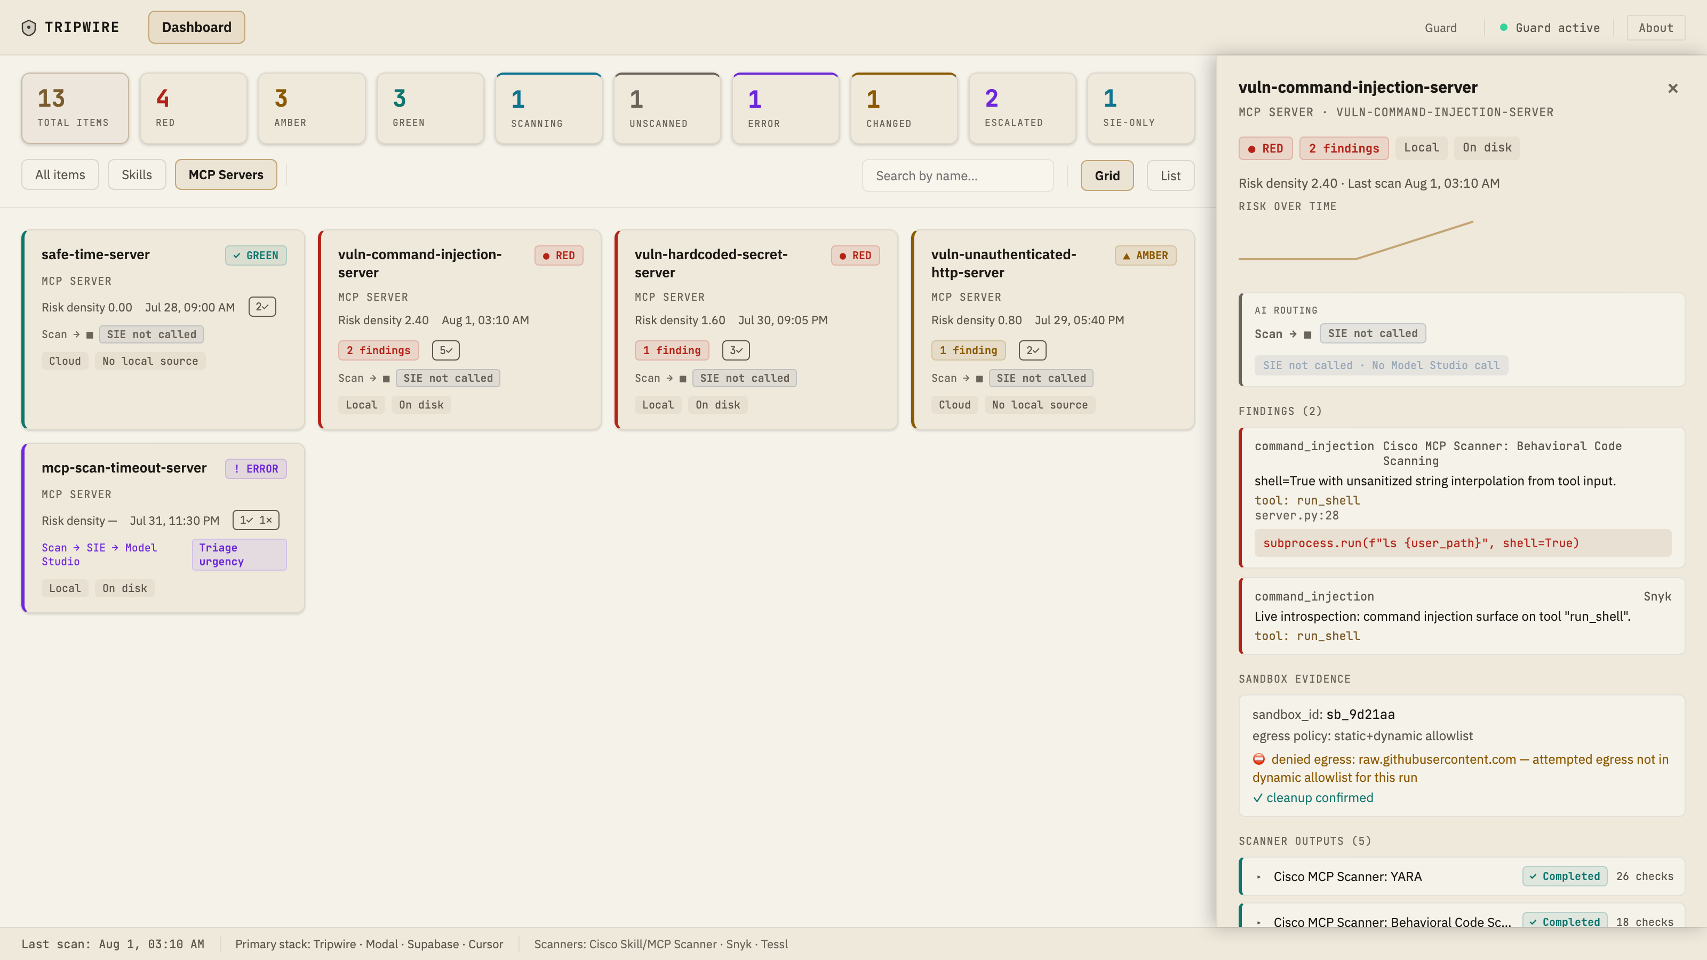Click the Last scan status bar entry

tap(113, 945)
